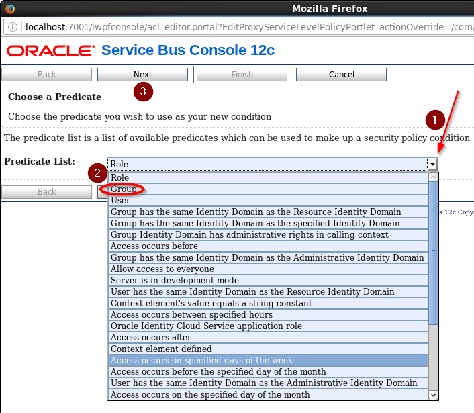Click the dropdown list scrollbar thumb
This screenshot has width=474, height=413.
[433, 253]
